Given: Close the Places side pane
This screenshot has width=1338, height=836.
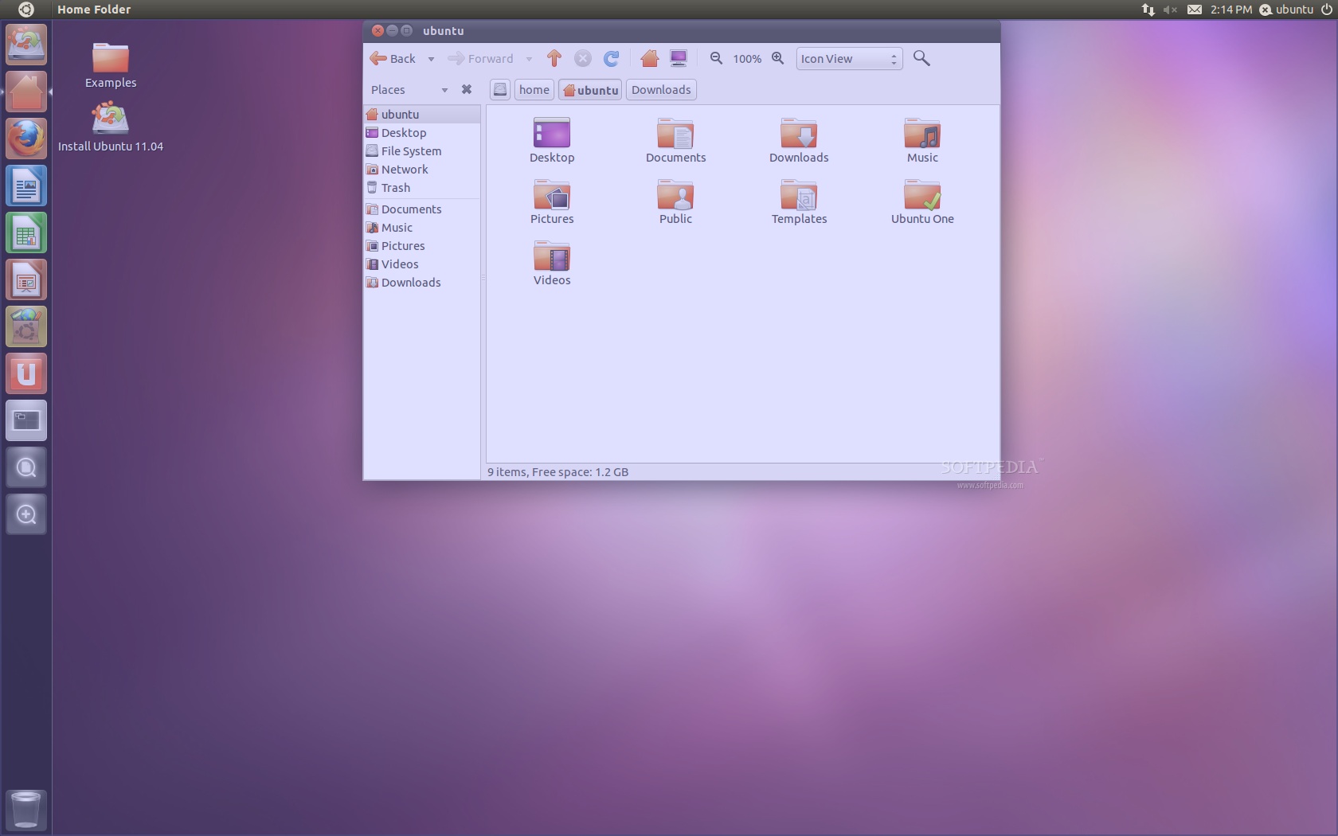Looking at the screenshot, I should 467,89.
